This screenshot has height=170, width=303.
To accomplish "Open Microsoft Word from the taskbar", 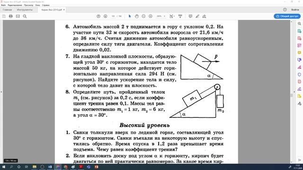I will [50, 167].
